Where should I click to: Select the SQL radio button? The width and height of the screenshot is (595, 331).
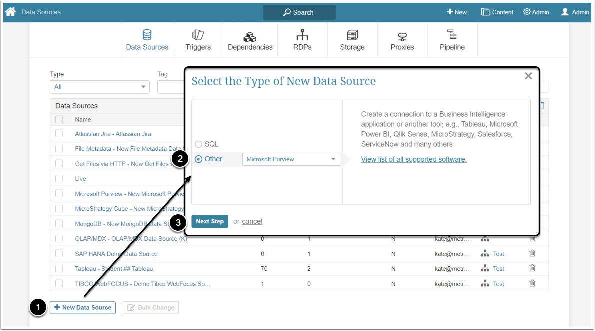tap(199, 144)
